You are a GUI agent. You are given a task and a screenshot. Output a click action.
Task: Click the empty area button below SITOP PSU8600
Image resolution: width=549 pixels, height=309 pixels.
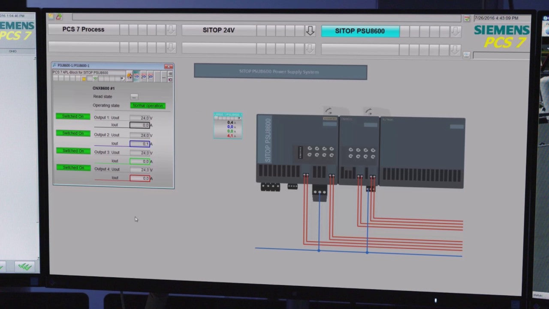(360, 49)
